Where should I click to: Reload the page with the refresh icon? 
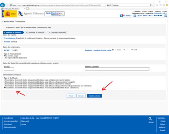coord(110,5)
